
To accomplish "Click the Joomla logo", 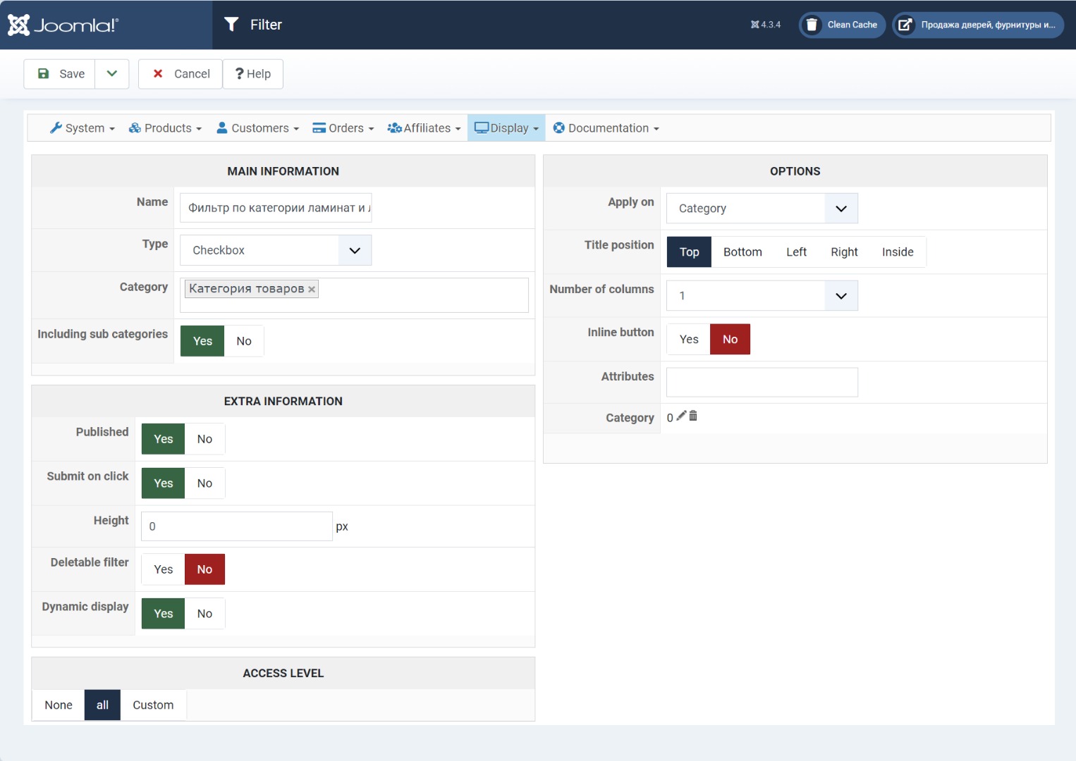I will click(63, 25).
